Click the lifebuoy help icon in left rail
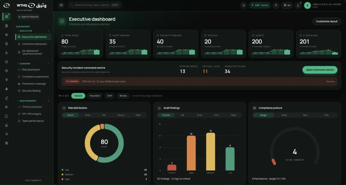346x185 pixels. point(6,143)
